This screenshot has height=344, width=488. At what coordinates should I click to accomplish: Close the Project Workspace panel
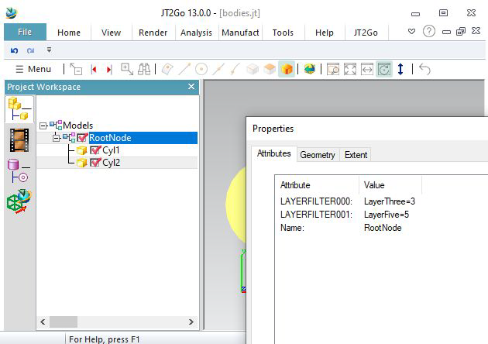coord(191,87)
